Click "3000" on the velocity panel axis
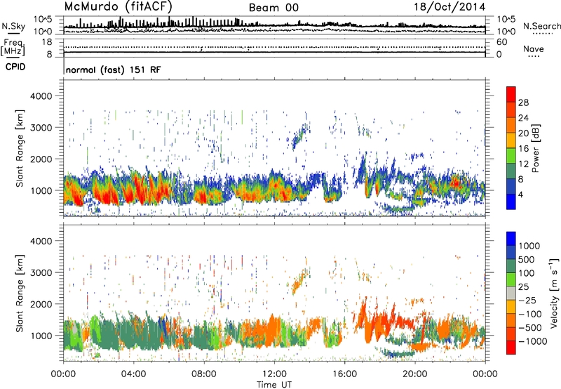This screenshot has height=389, width=561. (x=41, y=272)
